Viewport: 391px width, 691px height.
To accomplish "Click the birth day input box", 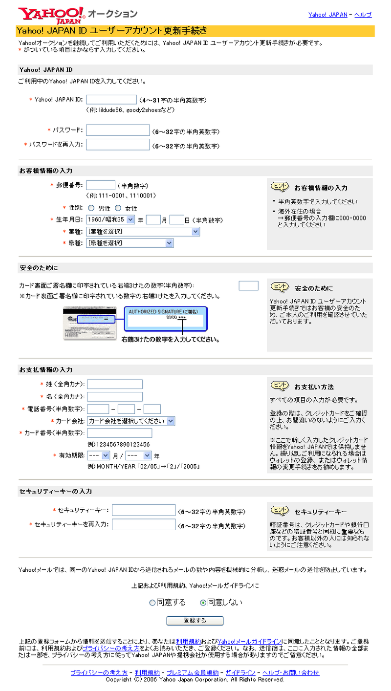I will pyautogui.click(x=176, y=220).
